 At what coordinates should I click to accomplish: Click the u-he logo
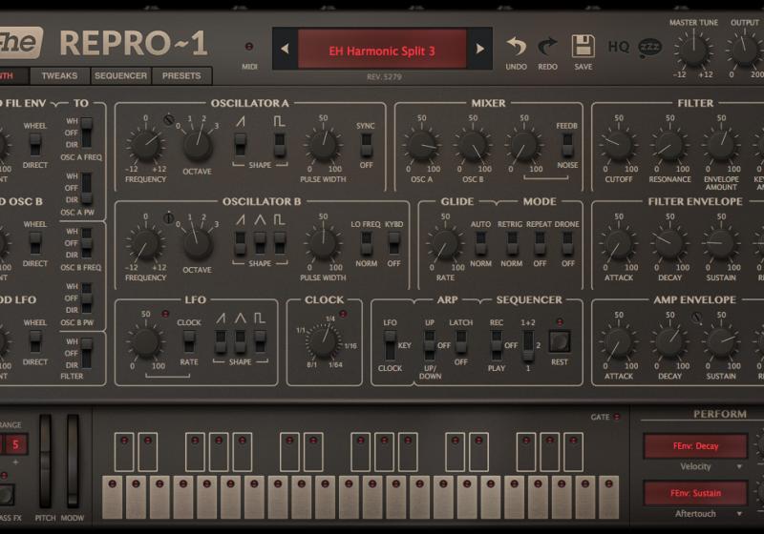click(20, 43)
